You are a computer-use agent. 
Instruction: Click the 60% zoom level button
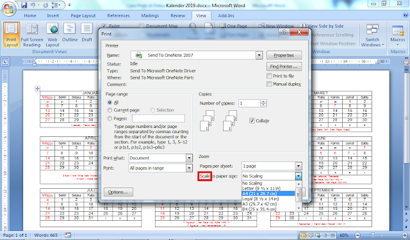344,236
